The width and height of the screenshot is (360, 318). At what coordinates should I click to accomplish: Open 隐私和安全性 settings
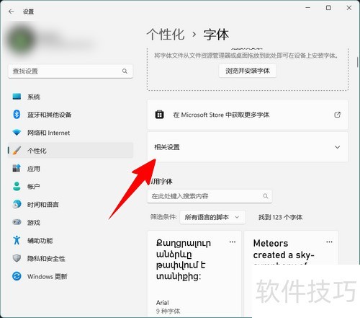click(71, 258)
